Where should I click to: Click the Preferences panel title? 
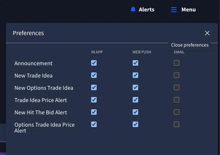pyautogui.click(x=28, y=33)
